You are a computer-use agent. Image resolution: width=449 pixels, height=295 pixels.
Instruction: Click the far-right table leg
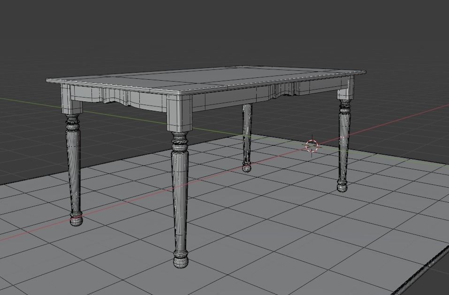coord(344,134)
